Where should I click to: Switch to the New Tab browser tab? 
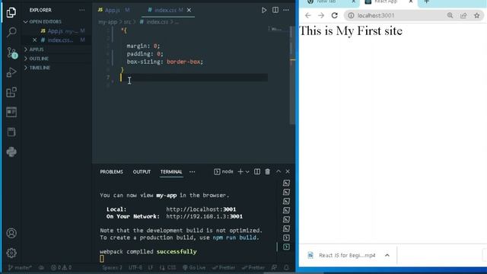[x=326, y=2]
